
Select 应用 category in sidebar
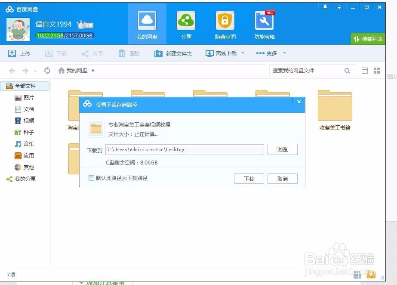coord(25,155)
